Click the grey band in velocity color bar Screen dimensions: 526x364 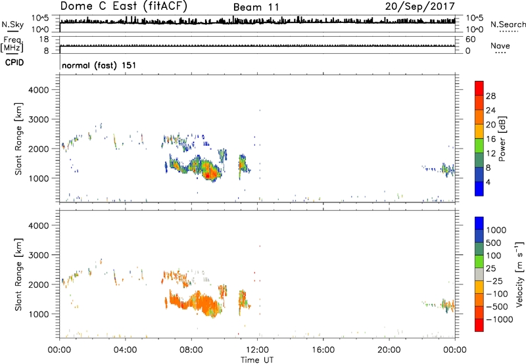(x=479, y=274)
